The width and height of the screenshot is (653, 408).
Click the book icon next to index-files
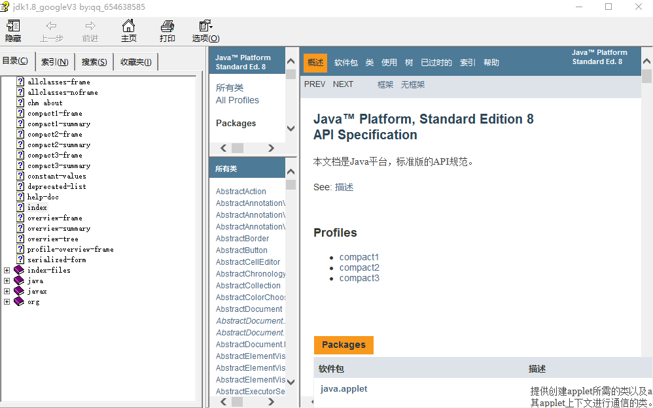pos(19,270)
